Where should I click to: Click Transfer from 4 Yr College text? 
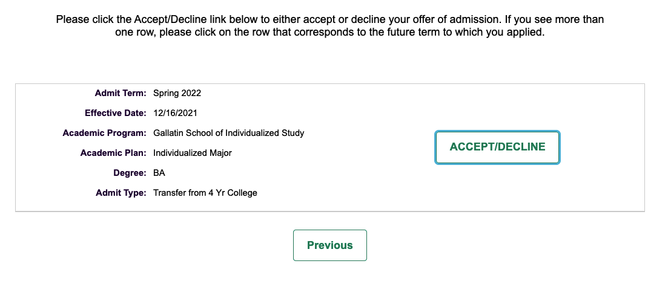tap(205, 193)
